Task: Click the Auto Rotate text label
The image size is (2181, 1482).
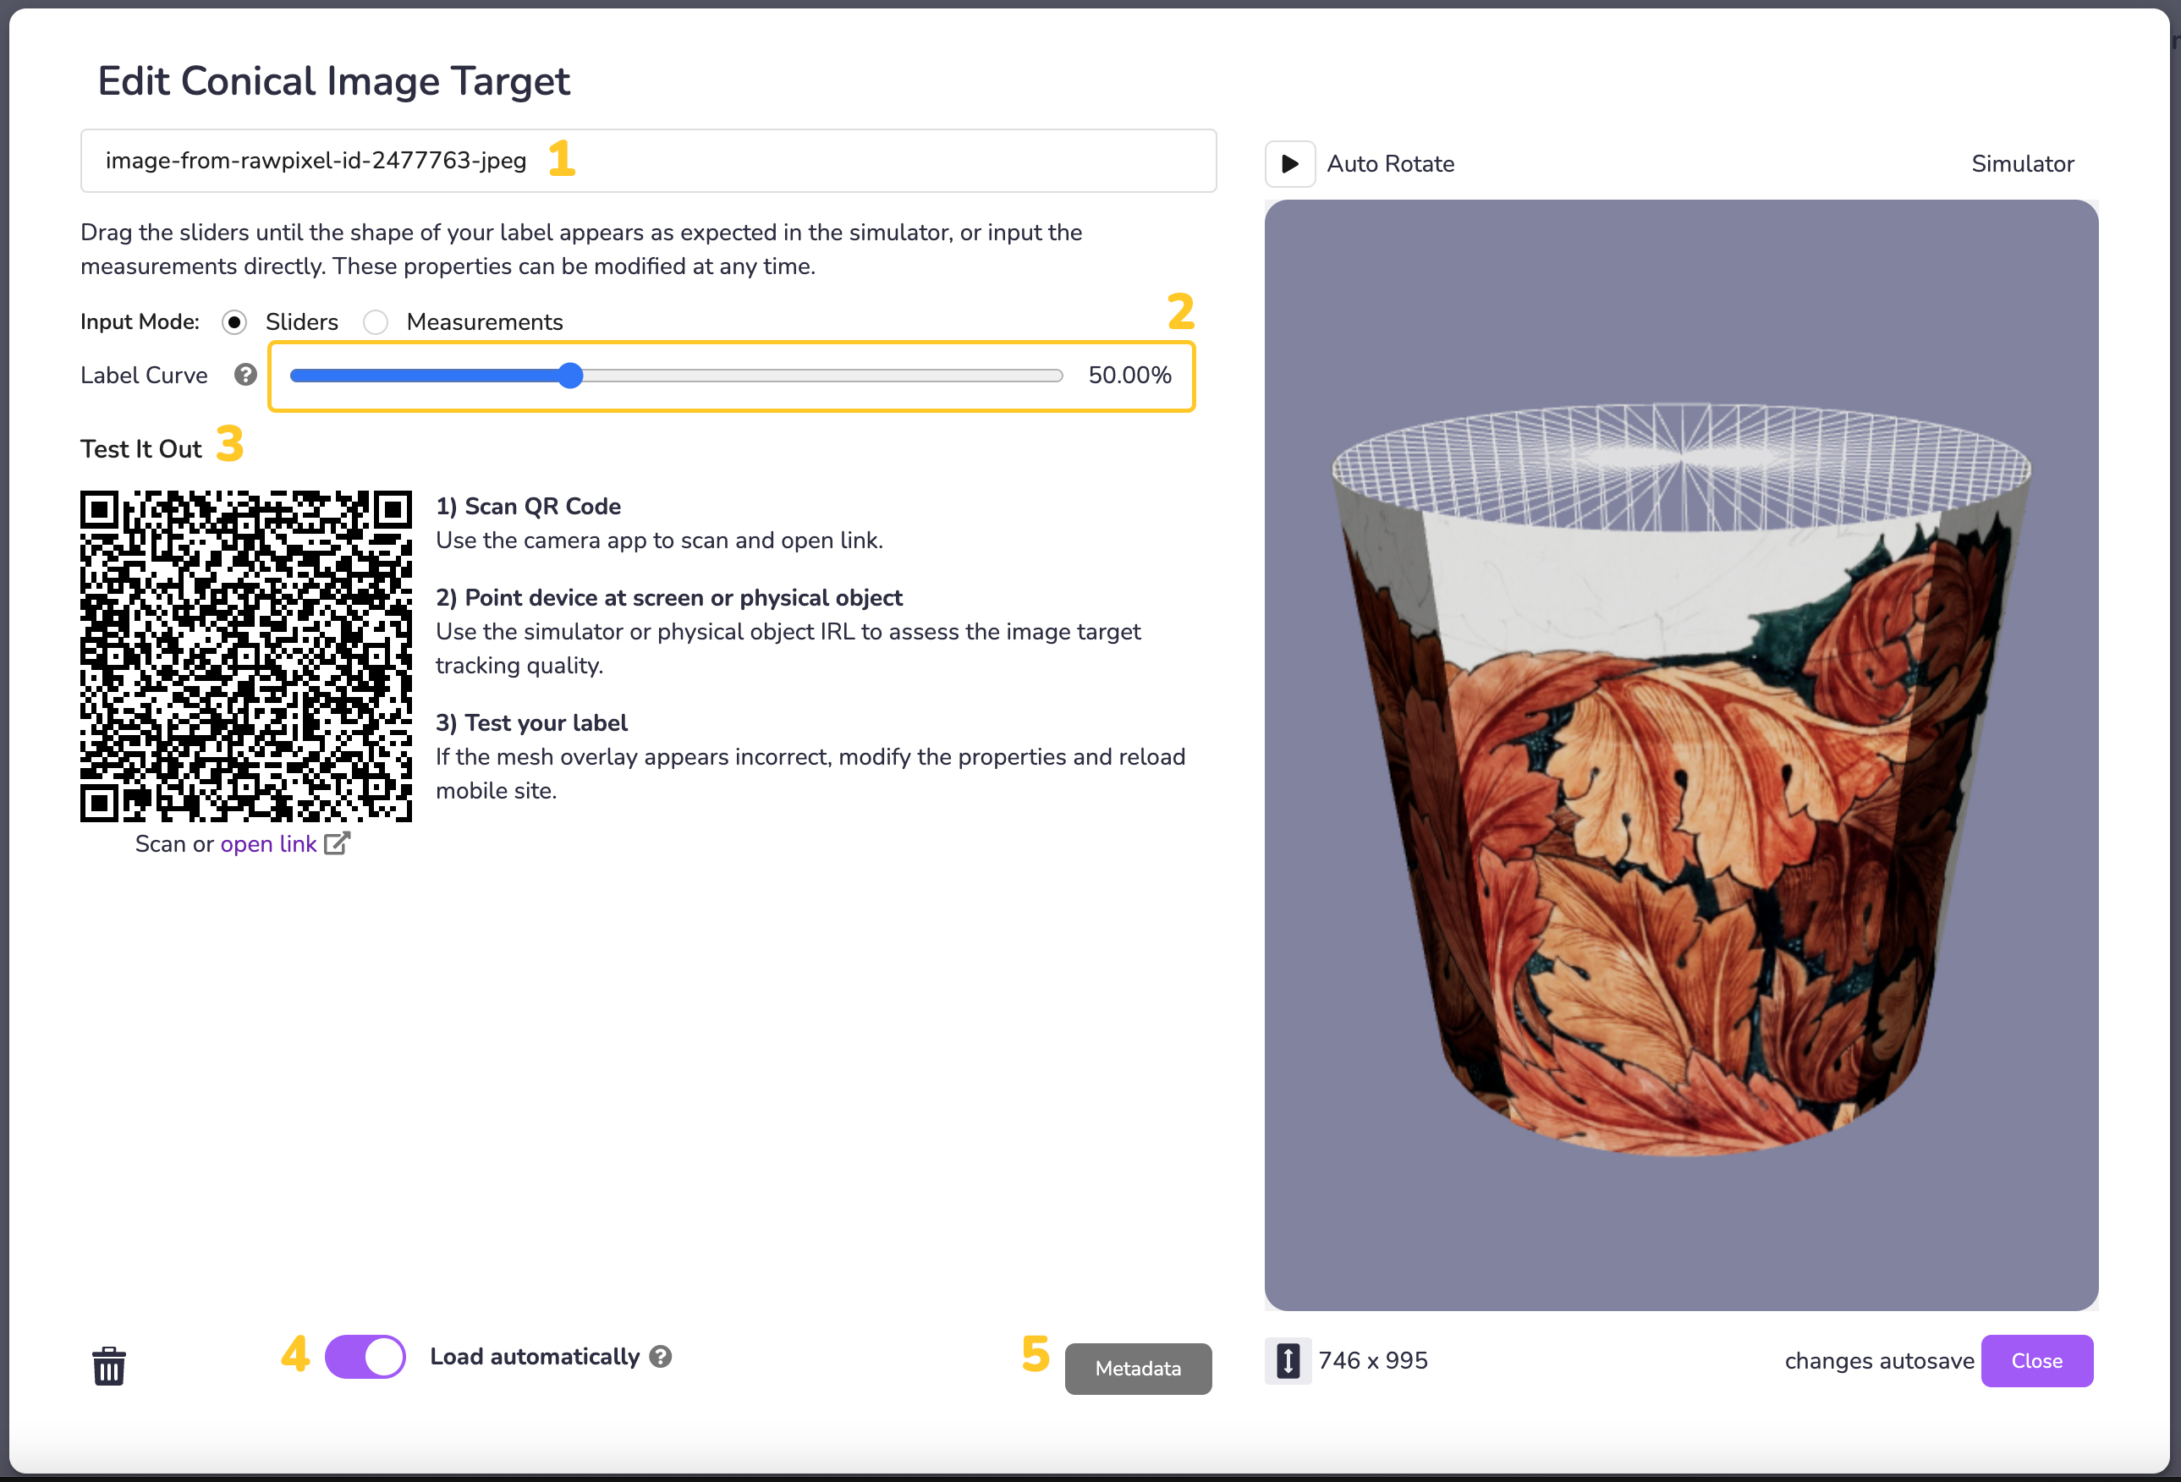Action: tap(1390, 163)
